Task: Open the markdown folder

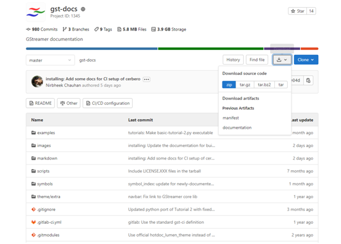Action: pos(47,158)
